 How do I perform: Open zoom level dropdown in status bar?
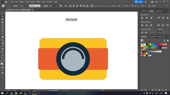pyautogui.click(x=13, y=90)
